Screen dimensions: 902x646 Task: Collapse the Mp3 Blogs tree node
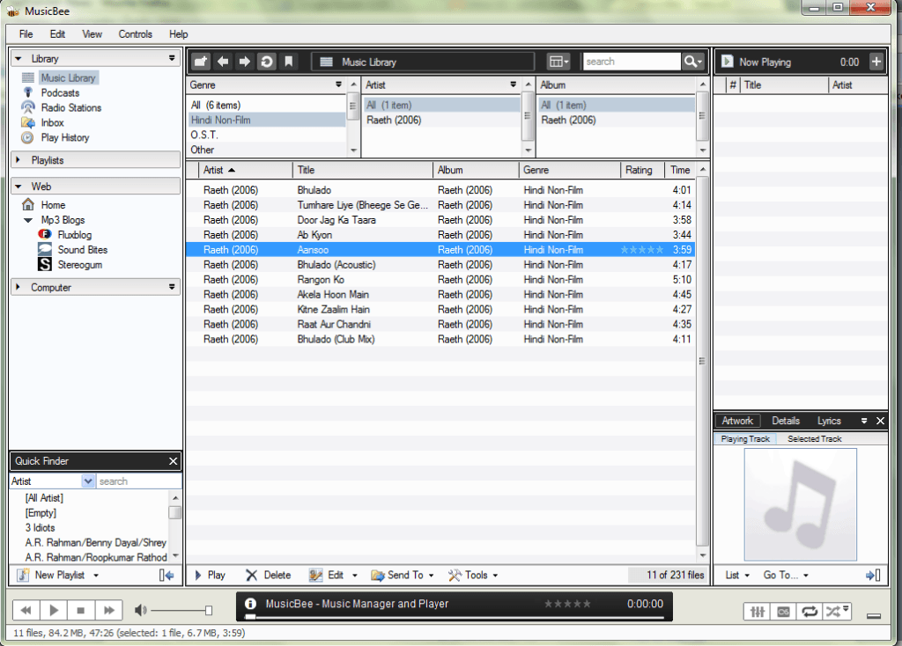click(x=27, y=219)
